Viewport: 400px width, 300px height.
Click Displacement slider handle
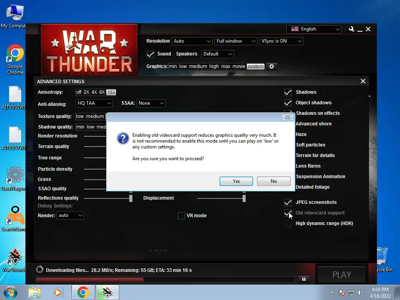244,198
